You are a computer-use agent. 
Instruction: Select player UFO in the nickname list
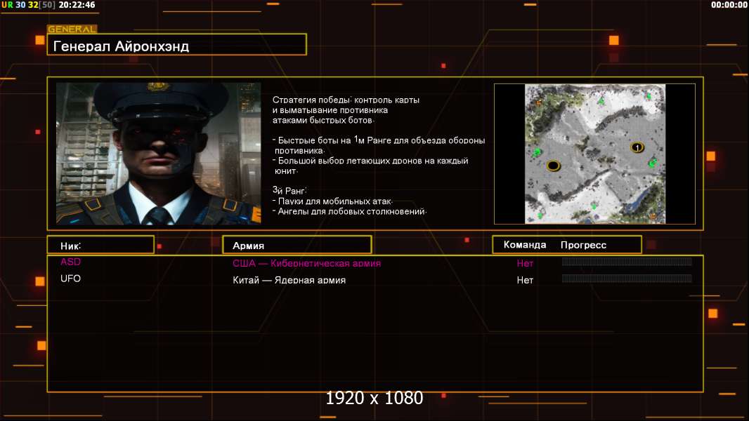point(71,279)
